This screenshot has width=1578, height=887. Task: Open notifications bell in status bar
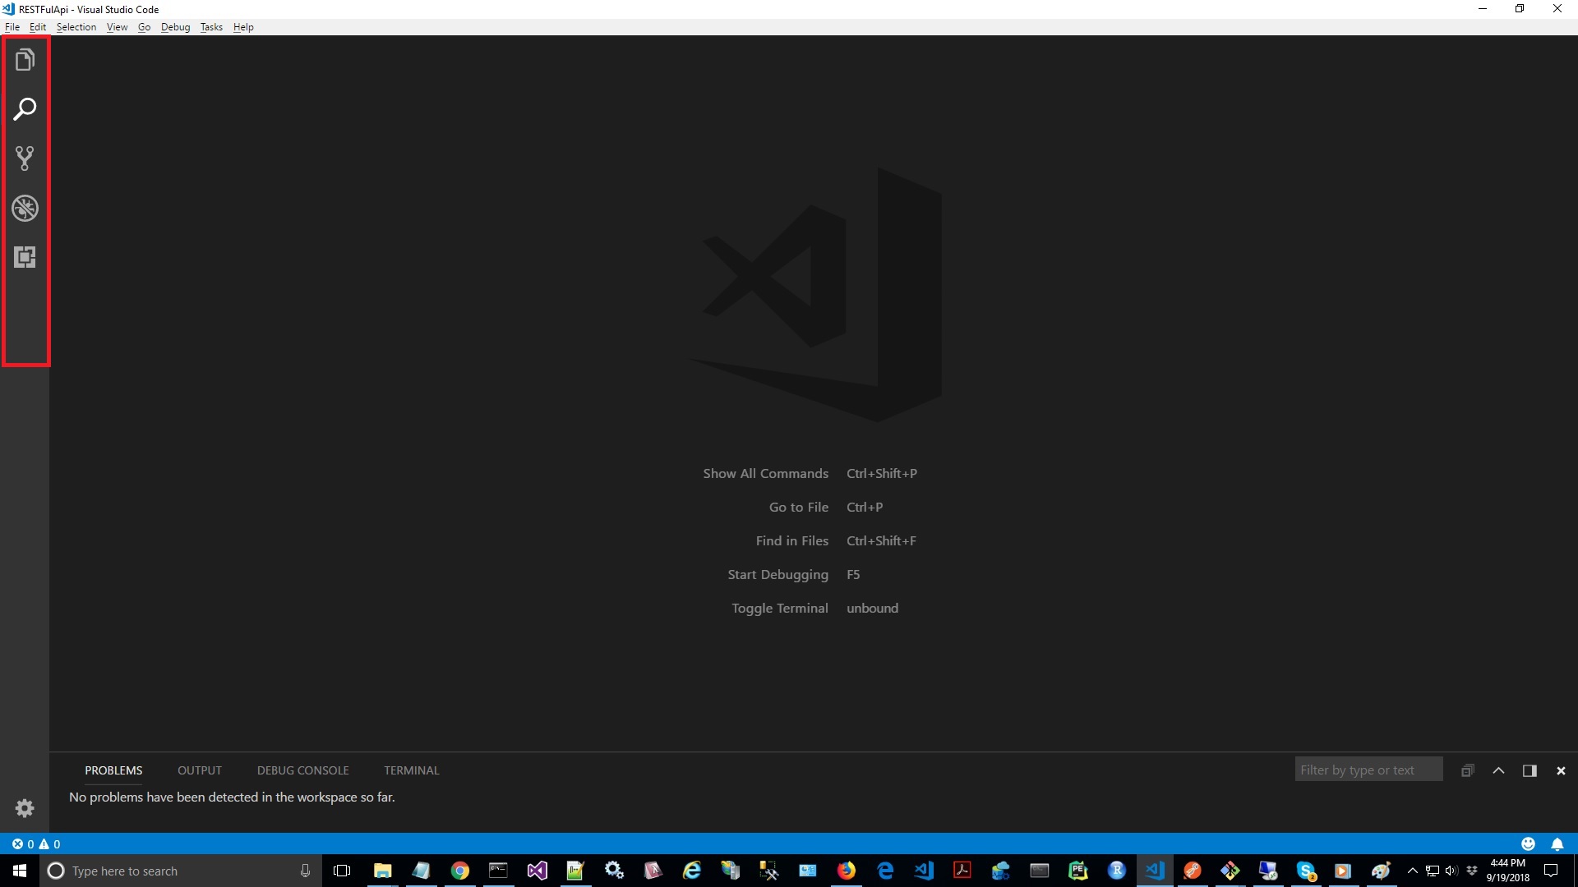tap(1557, 843)
